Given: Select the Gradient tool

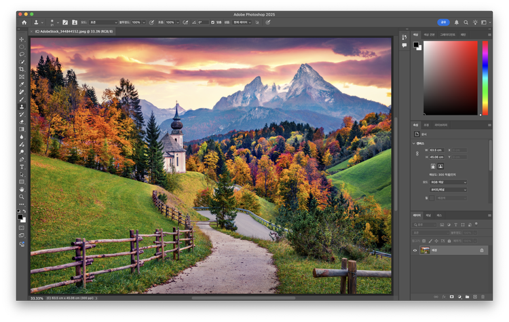Looking at the screenshot, I should pos(22,129).
